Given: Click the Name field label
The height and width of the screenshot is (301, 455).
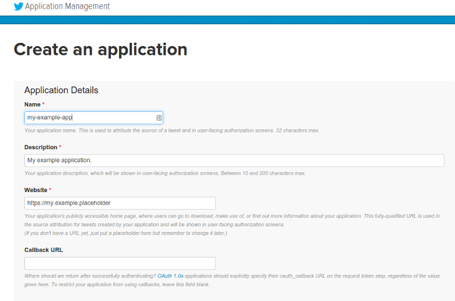Looking at the screenshot, I should [32, 104].
